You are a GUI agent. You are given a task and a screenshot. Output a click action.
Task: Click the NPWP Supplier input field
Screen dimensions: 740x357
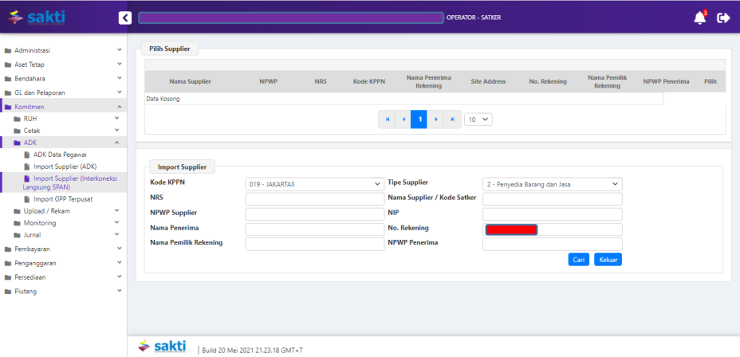(315, 214)
